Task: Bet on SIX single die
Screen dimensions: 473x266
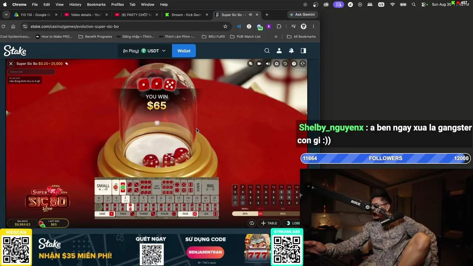Action: click(208, 214)
